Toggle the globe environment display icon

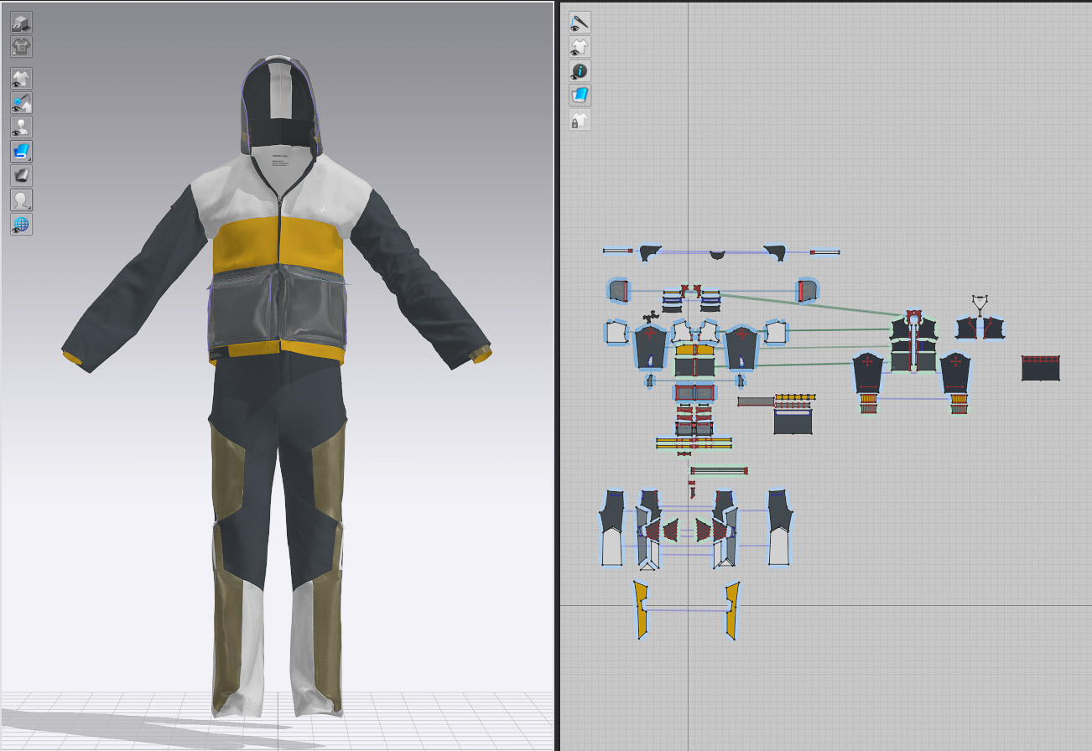[21, 225]
